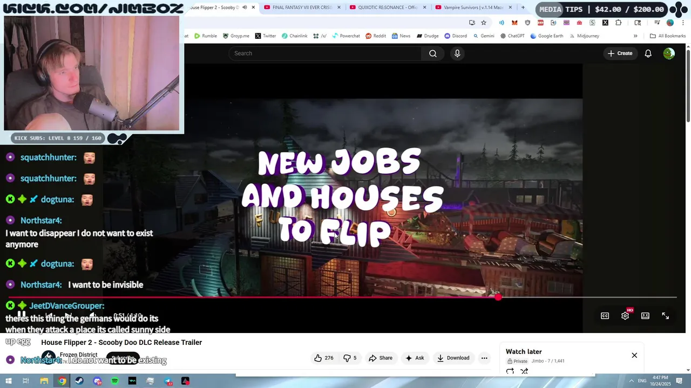Screen dimensions: 691x388
Task: Click the Ask button under the video
Action: pos(415,358)
